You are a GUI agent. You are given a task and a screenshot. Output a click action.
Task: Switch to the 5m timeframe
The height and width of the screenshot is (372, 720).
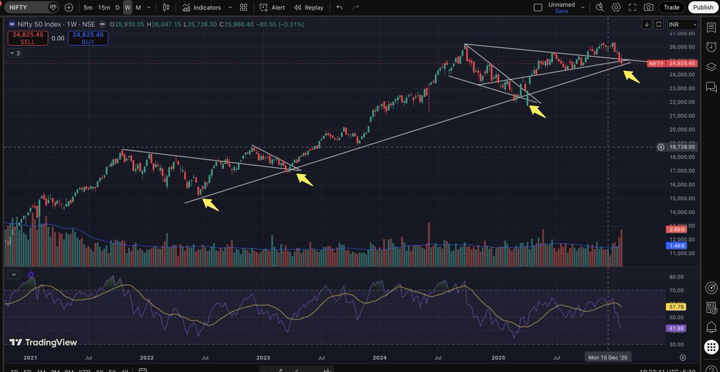coord(88,7)
